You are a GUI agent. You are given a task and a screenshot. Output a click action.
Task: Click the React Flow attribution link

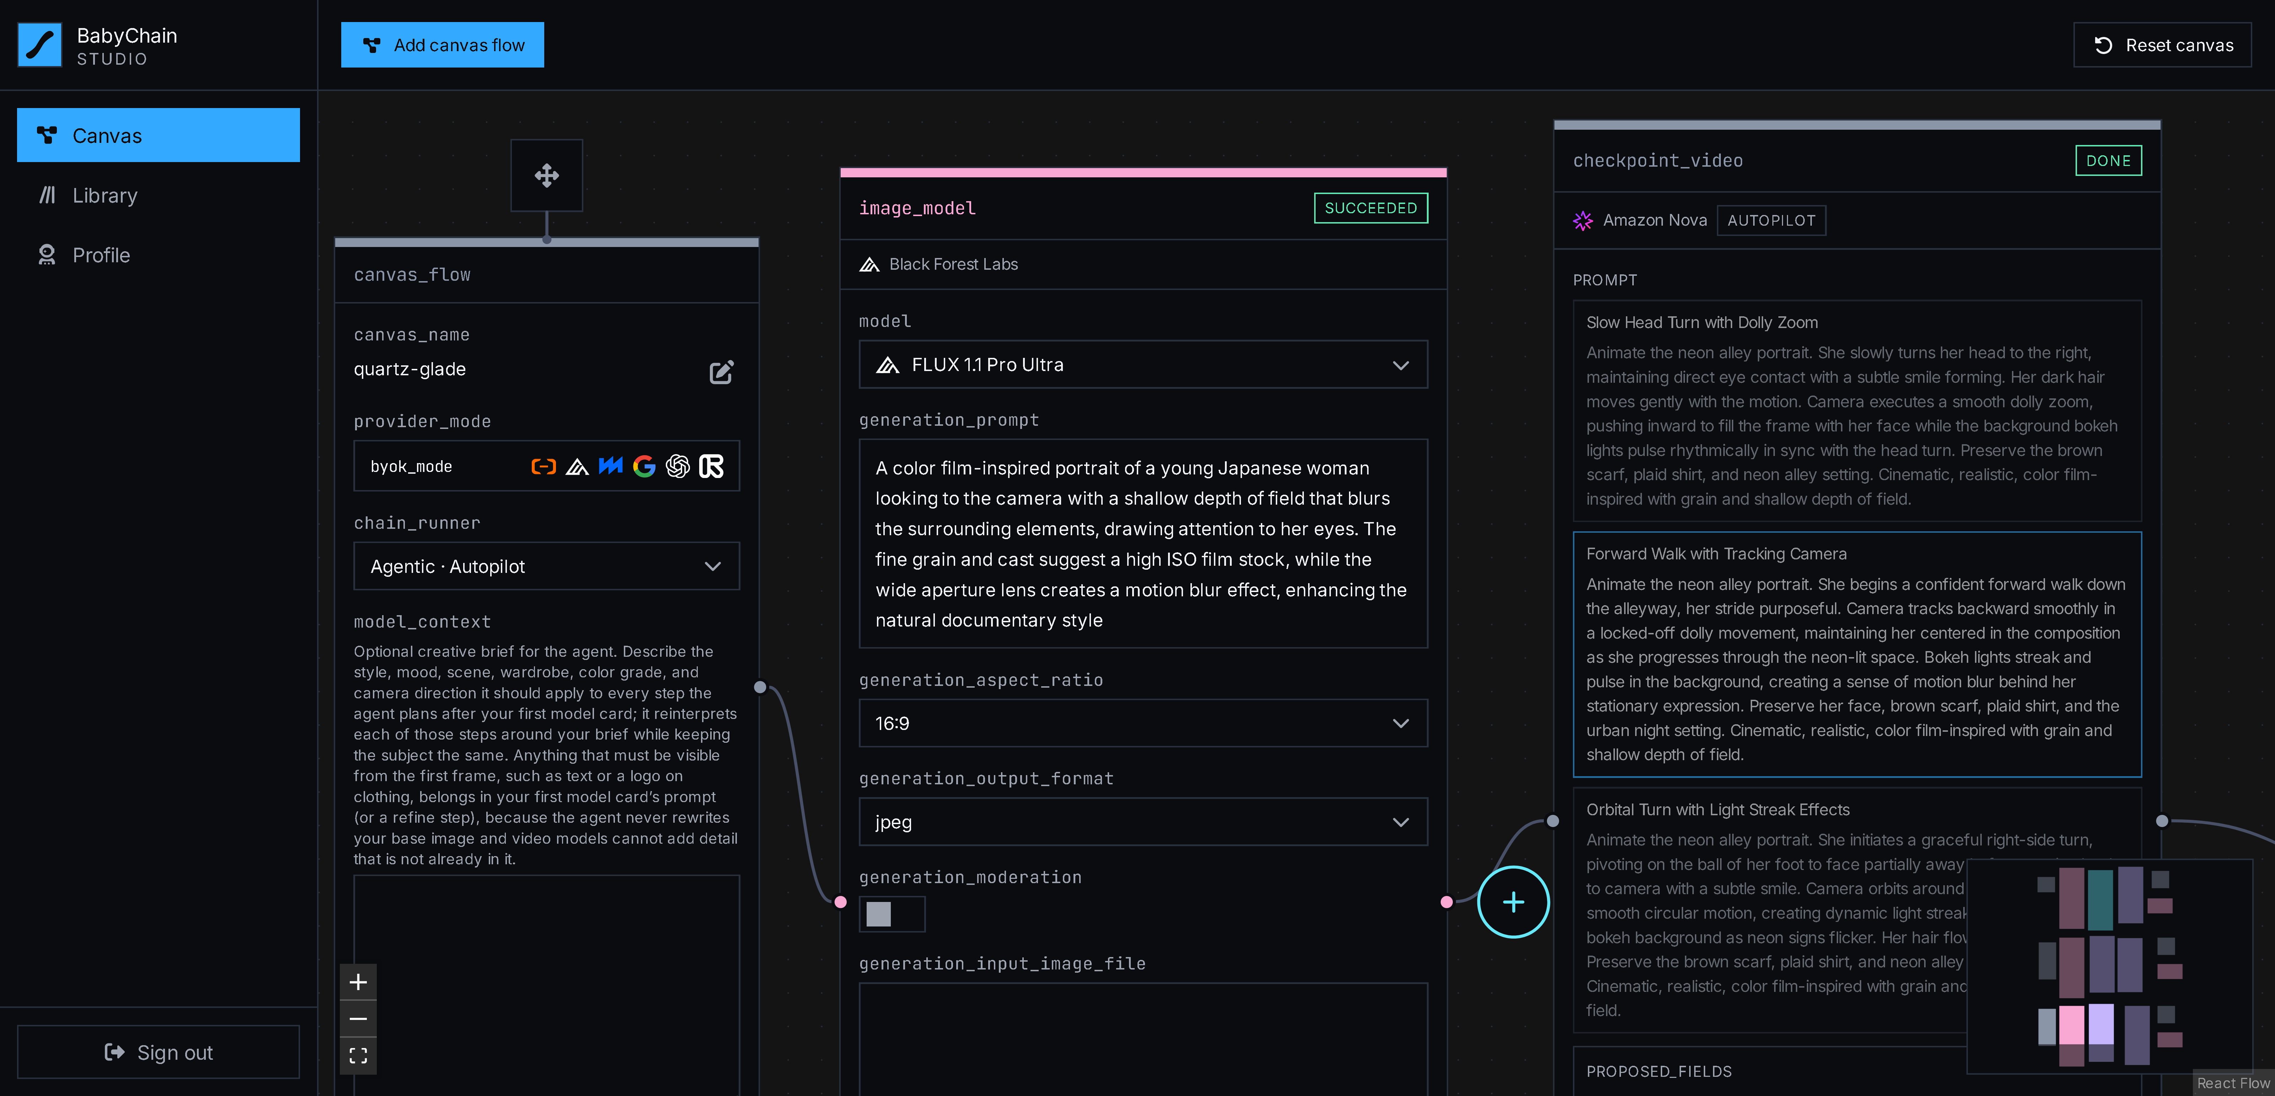2233,1083
